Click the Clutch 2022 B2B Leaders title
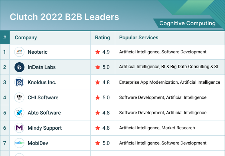The height and width of the screenshot is (156, 225). pyautogui.click(x=64, y=17)
